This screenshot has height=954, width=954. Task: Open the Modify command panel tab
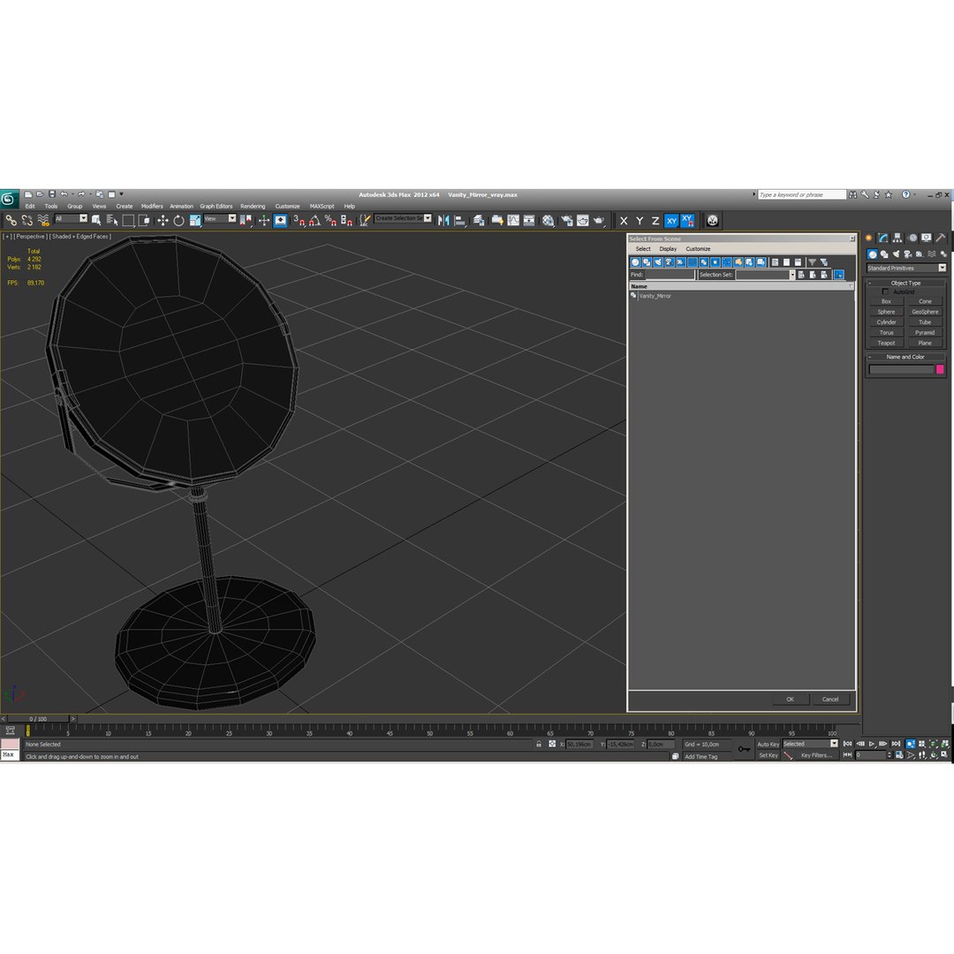[x=882, y=238]
